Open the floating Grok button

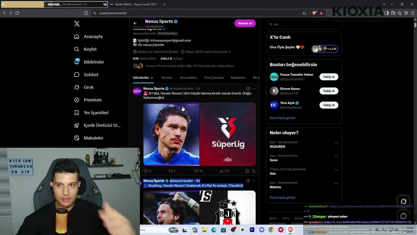point(403,201)
